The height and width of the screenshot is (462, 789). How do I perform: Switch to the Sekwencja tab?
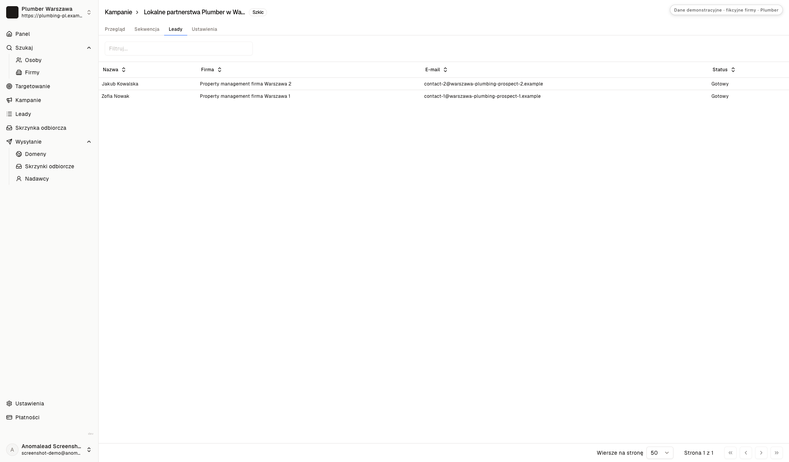pyautogui.click(x=147, y=29)
